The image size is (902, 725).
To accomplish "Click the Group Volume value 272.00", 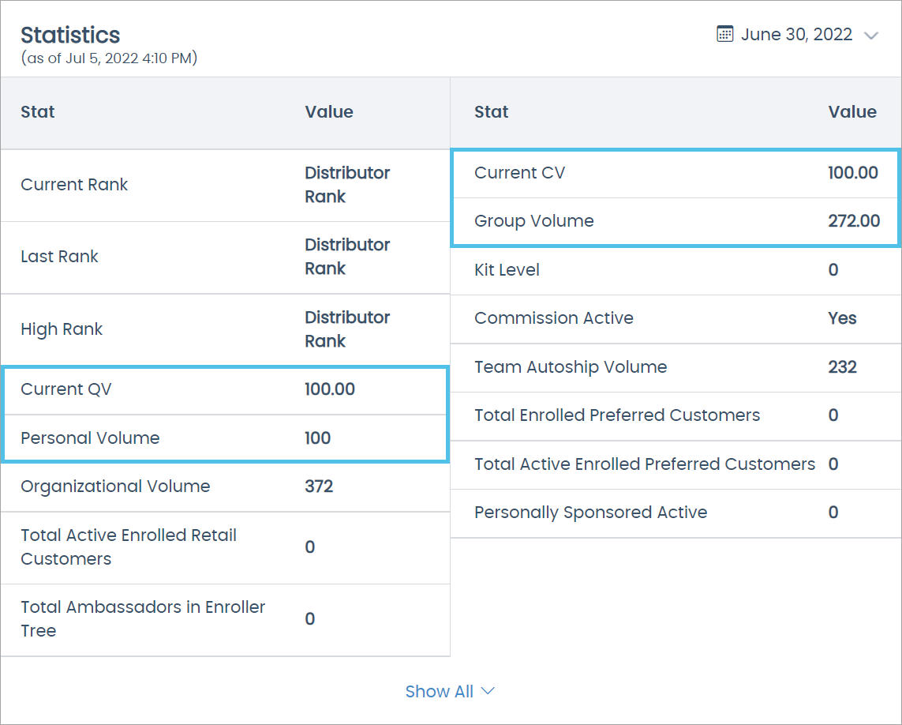I will click(854, 221).
